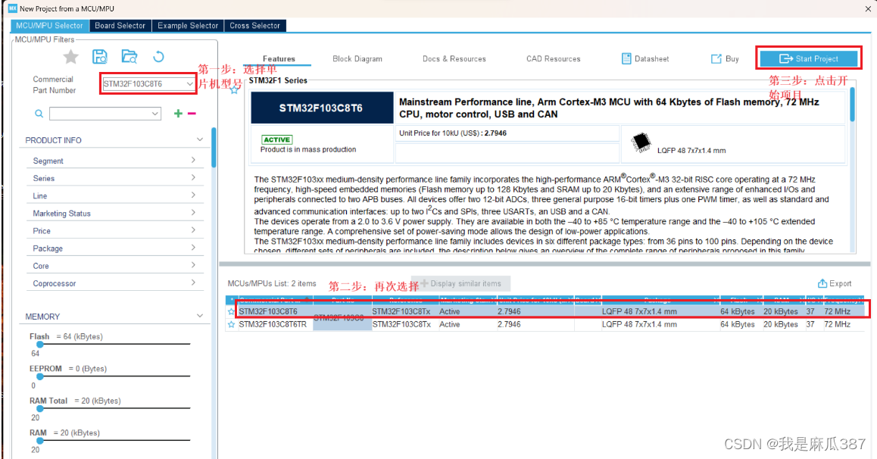
Task: Click the Buy link text
Action: tap(732, 59)
